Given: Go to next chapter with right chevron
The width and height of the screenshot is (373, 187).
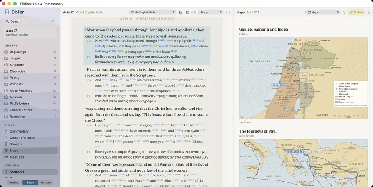Looking at the screenshot, I should click(x=230, y=12).
